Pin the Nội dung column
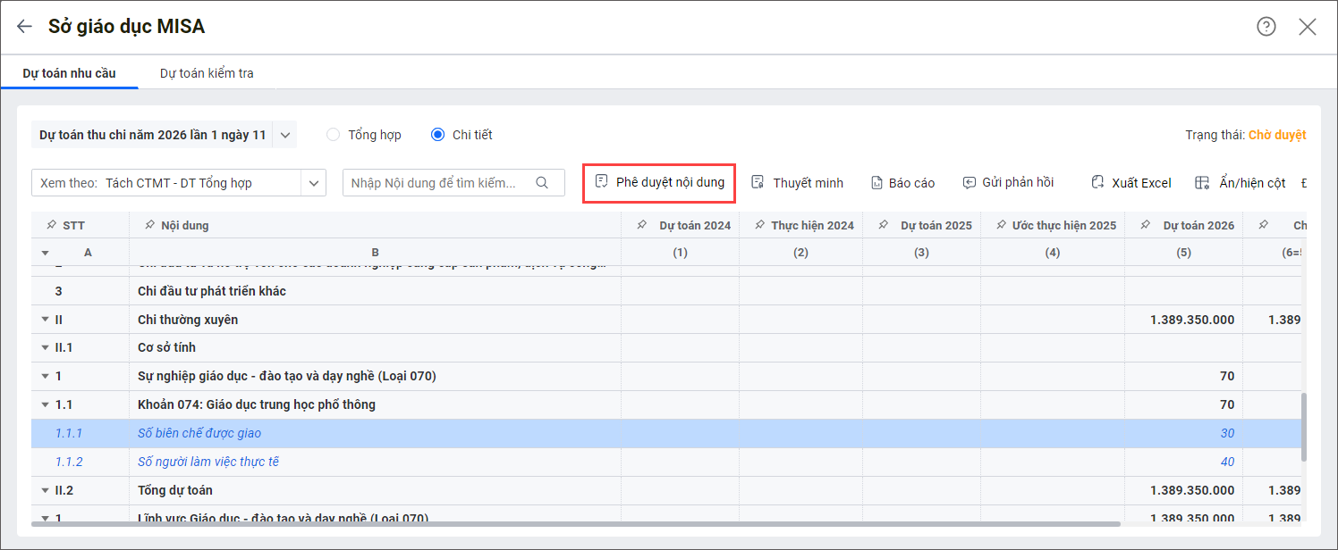Screen dimensions: 1338x550 click(x=149, y=225)
